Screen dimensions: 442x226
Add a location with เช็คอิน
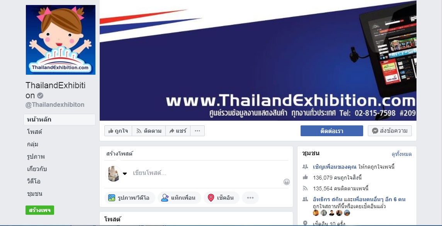(221, 198)
